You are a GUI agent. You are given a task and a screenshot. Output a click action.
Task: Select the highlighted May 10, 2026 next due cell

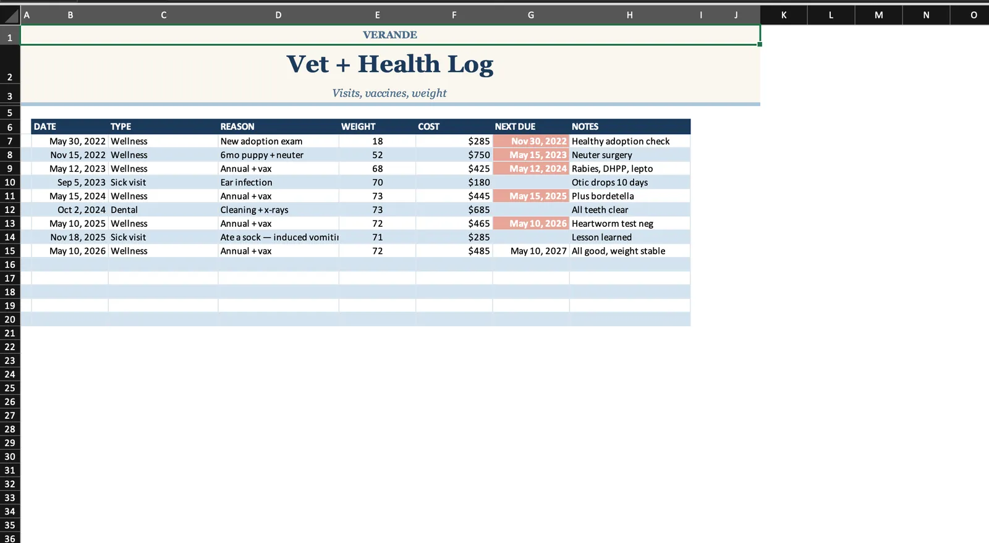tap(531, 224)
